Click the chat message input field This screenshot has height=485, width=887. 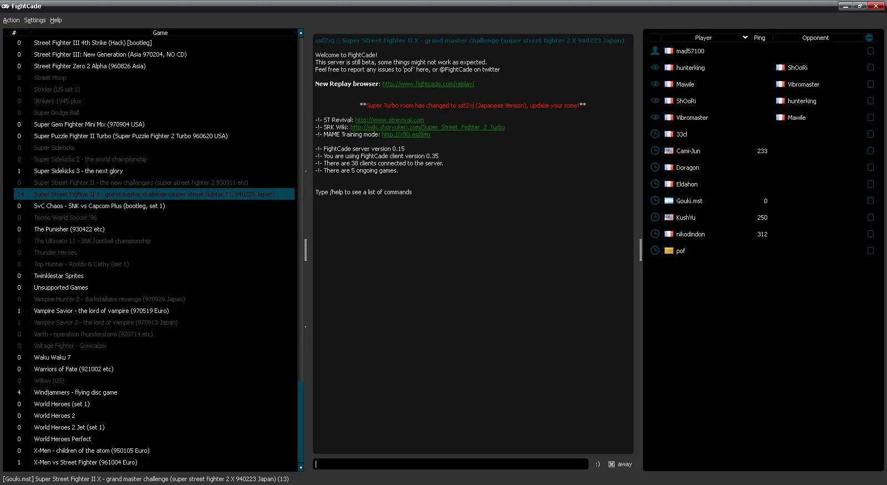[451, 464]
